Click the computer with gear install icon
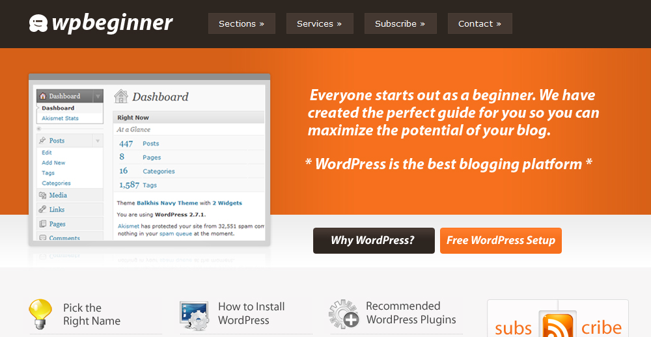Screen dimensions: 651x337 (x=194, y=316)
